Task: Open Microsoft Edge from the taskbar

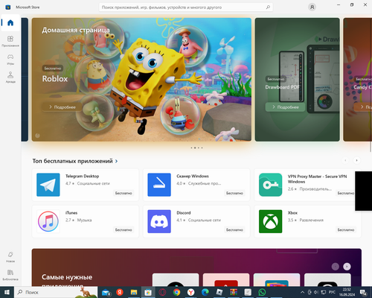Action: coord(205,292)
